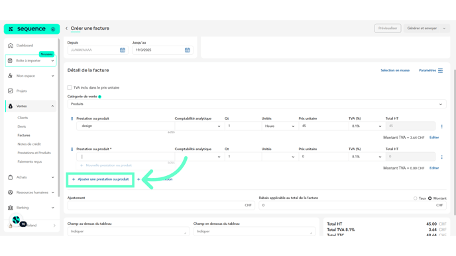
Task: Click the Banking building icon
Action: coord(11,208)
